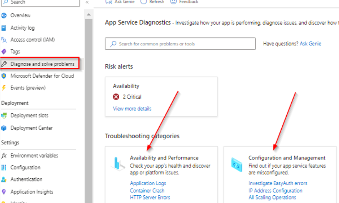Open Investigate EasyAuth errors link

(278, 183)
